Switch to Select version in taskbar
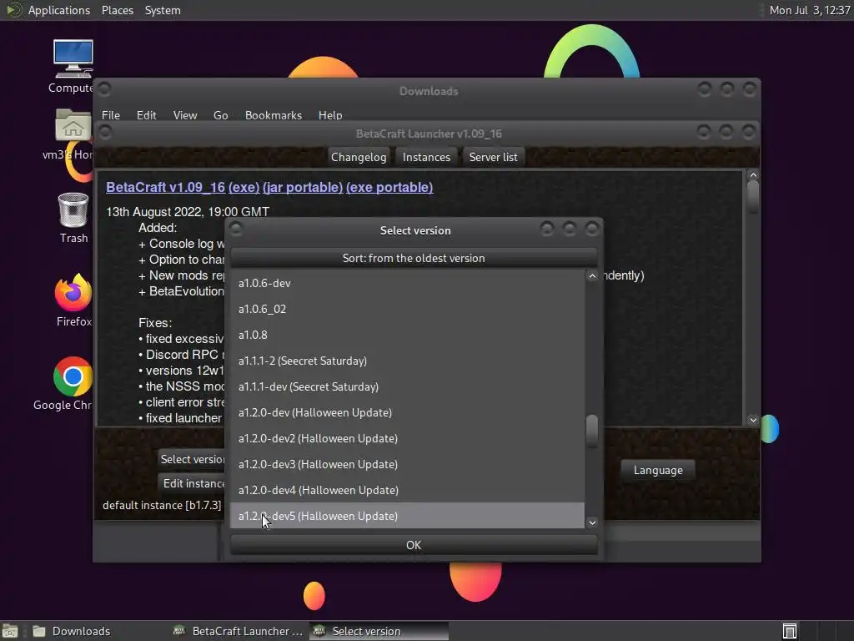The image size is (854, 641). pos(379,631)
